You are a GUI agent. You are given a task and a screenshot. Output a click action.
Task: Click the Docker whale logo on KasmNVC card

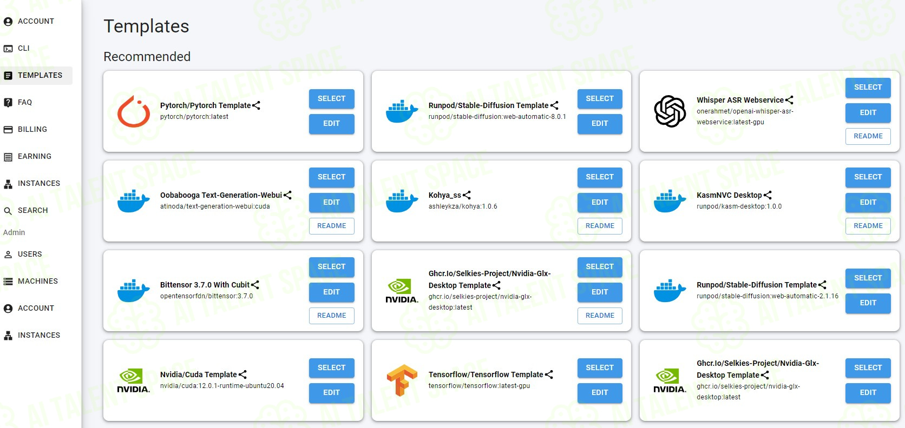(670, 201)
